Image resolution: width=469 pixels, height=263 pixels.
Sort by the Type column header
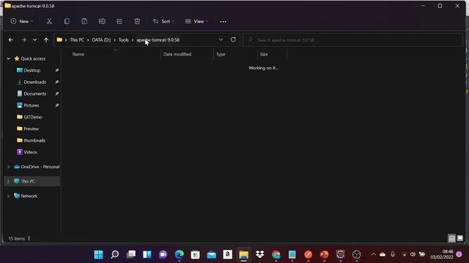coord(221,54)
